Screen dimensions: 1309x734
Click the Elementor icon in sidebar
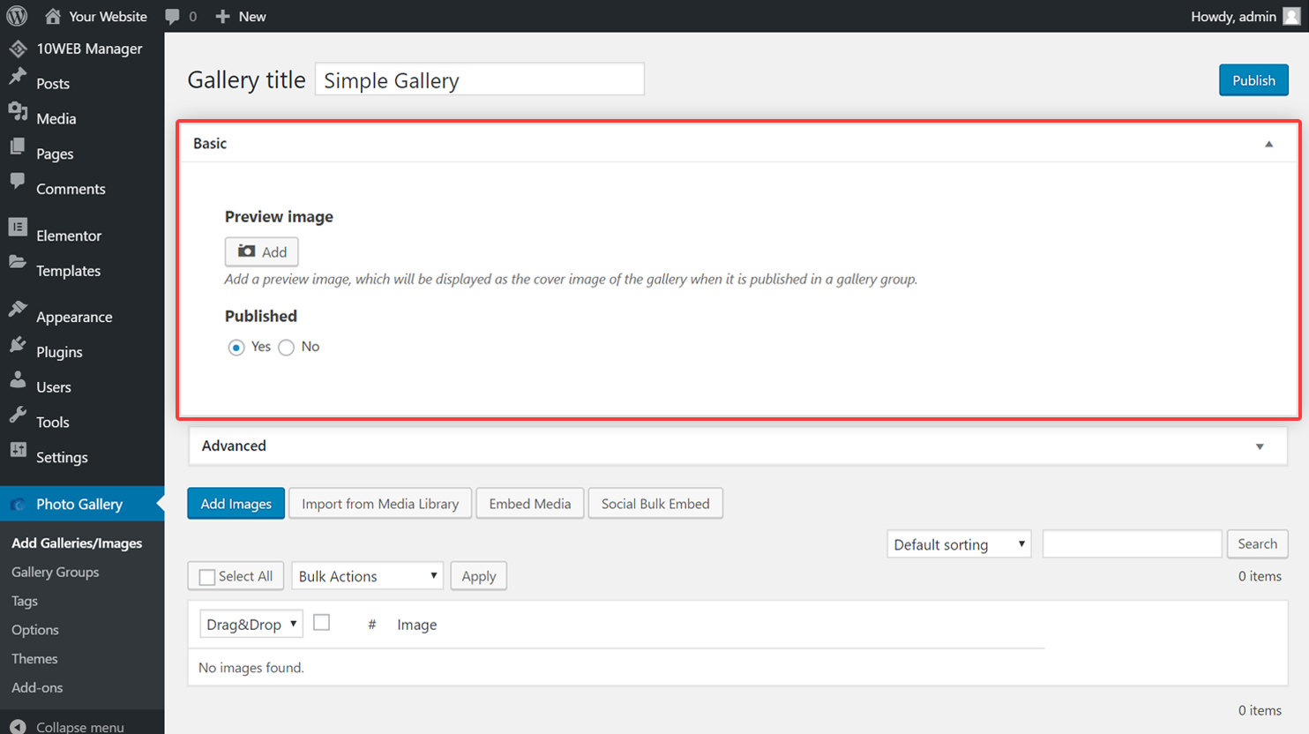pyautogui.click(x=18, y=228)
